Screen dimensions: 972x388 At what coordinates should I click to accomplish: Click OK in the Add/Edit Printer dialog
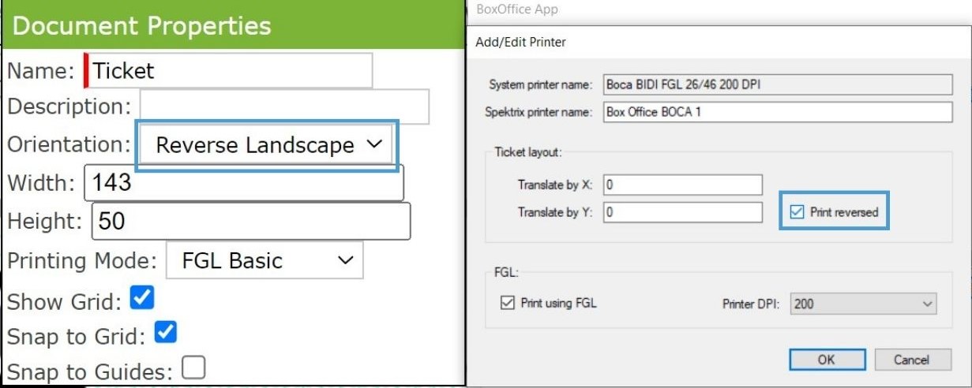pos(826,360)
